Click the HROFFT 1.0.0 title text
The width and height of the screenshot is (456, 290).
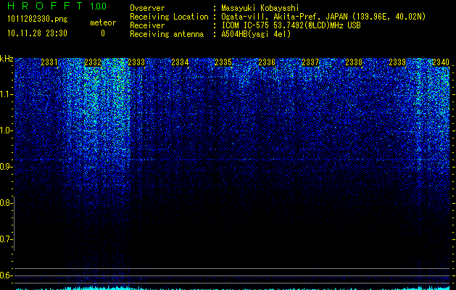57,6
